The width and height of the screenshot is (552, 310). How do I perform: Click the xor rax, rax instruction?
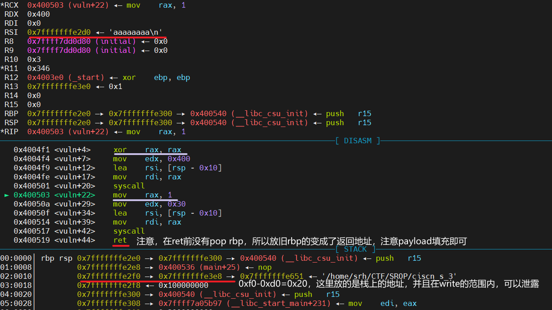tap(147, 150)
